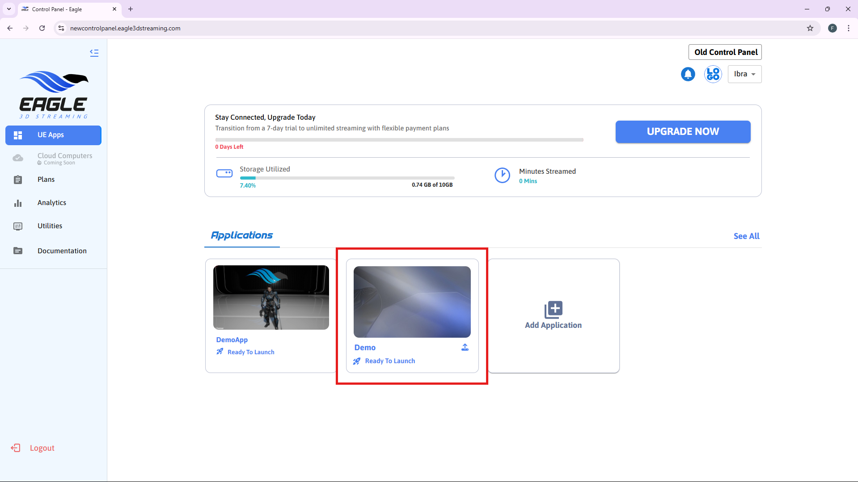858x482 pixels.
Task: Click the Documentation folder icon
Action: coord(18,251)
